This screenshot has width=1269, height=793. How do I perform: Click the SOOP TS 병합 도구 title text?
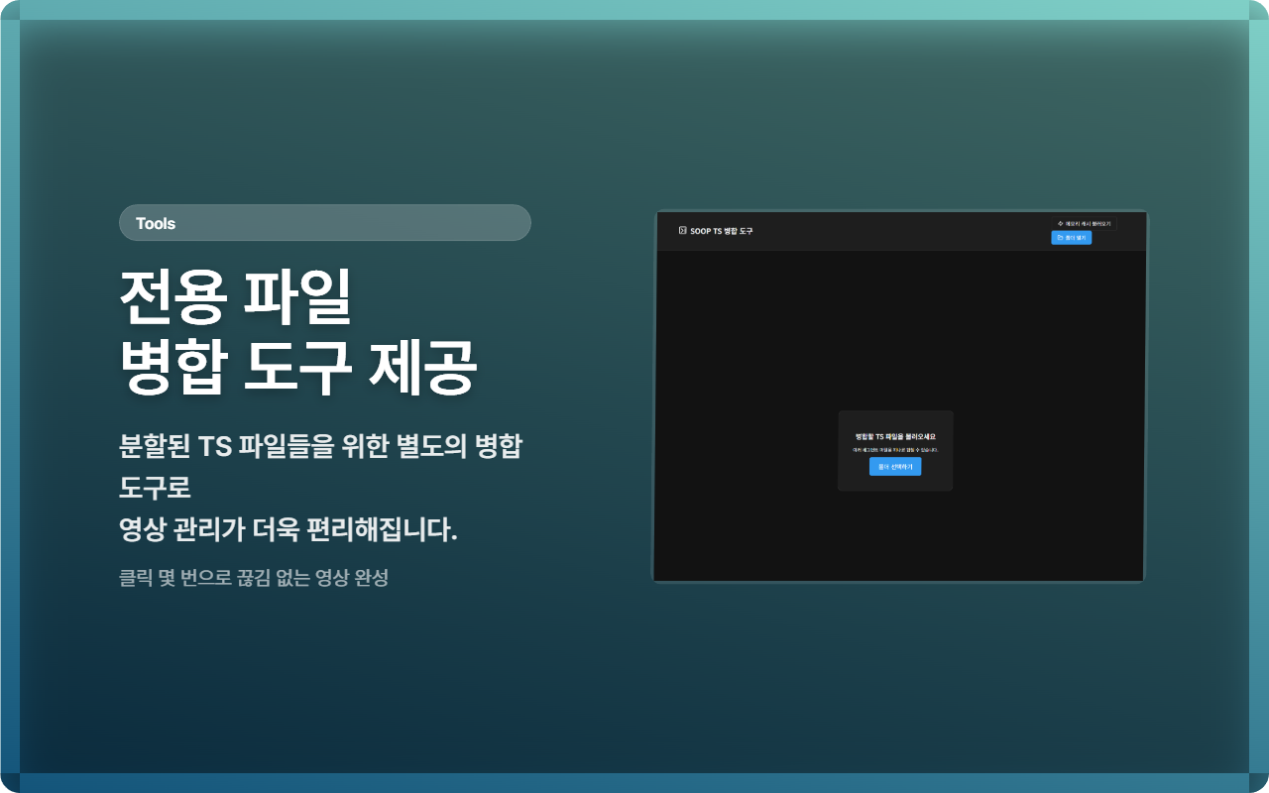[722, 231]
